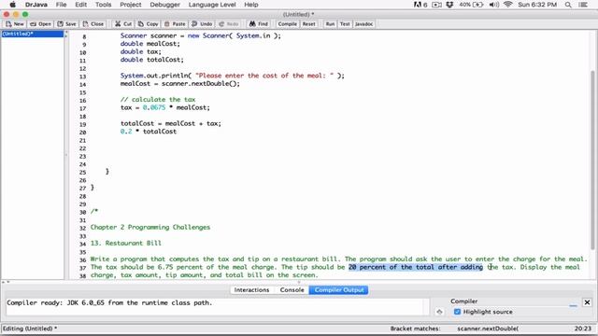Copy selection using the Copy button
This screenshot has height=336, width=598.
coord(148,24)
